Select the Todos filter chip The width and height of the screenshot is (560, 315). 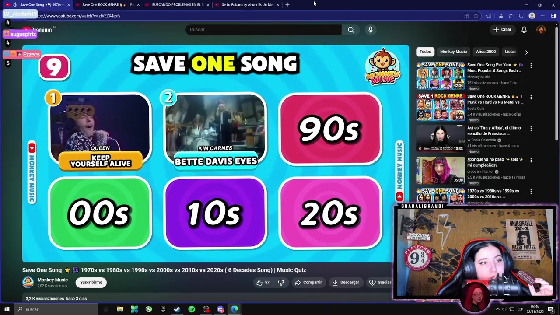425,52
